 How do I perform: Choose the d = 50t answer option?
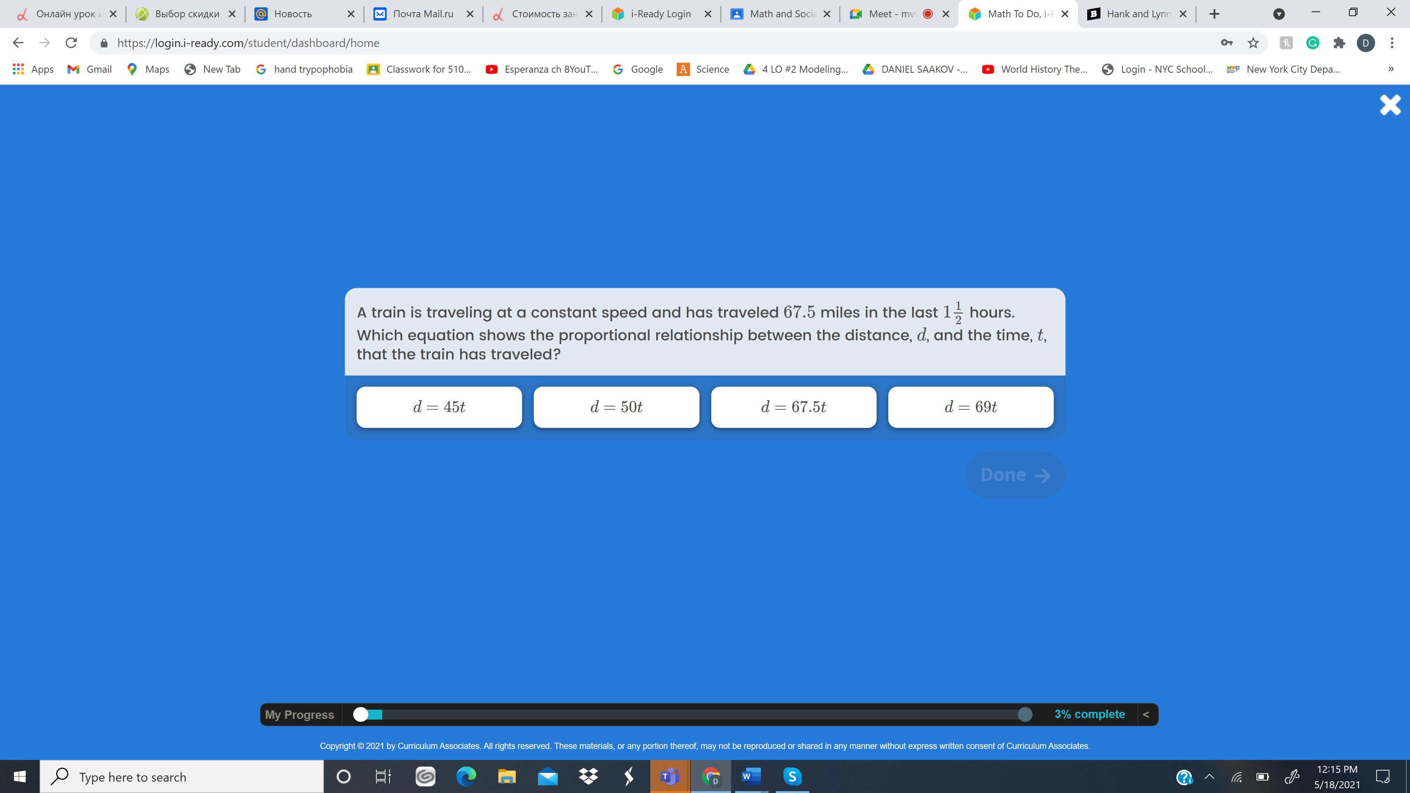(x=617, y=407)
